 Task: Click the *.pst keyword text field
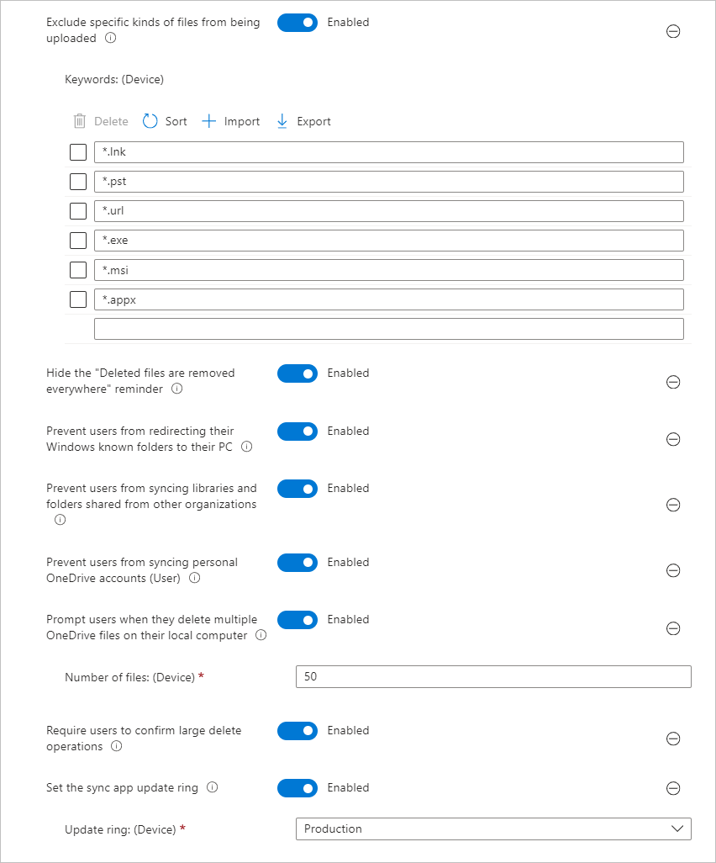(x=388, y=182)
